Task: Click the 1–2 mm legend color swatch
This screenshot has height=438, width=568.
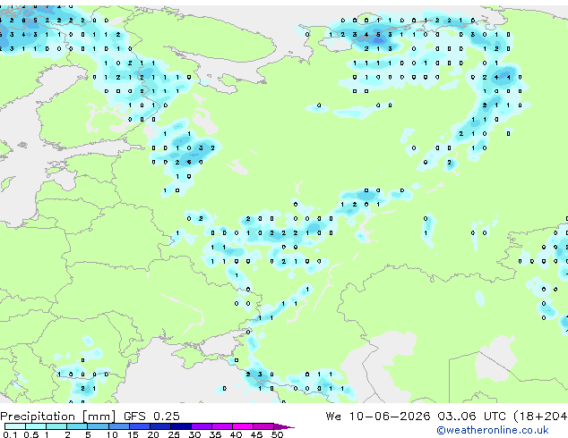Action: point(56,426)
